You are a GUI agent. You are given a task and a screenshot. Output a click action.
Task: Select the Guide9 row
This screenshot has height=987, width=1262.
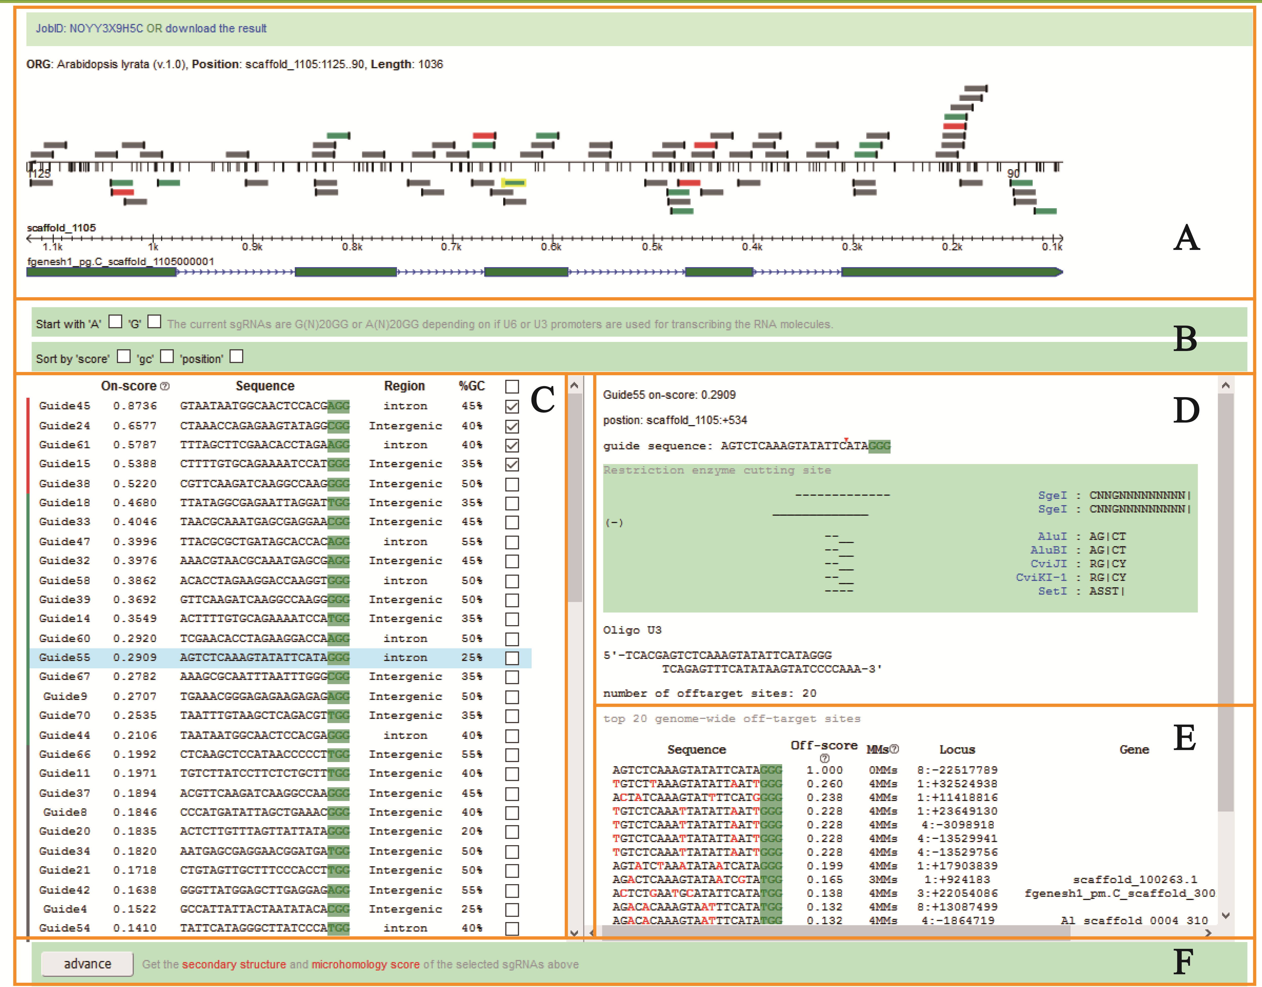[x=280, y=696]
